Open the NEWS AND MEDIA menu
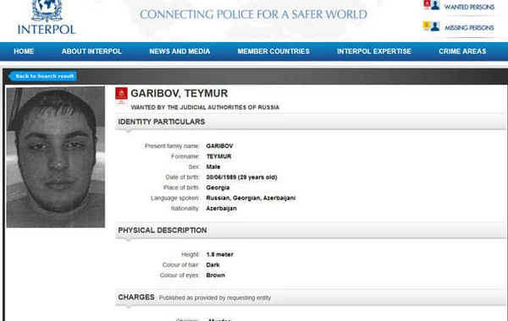508x321 pixels. 179,52
